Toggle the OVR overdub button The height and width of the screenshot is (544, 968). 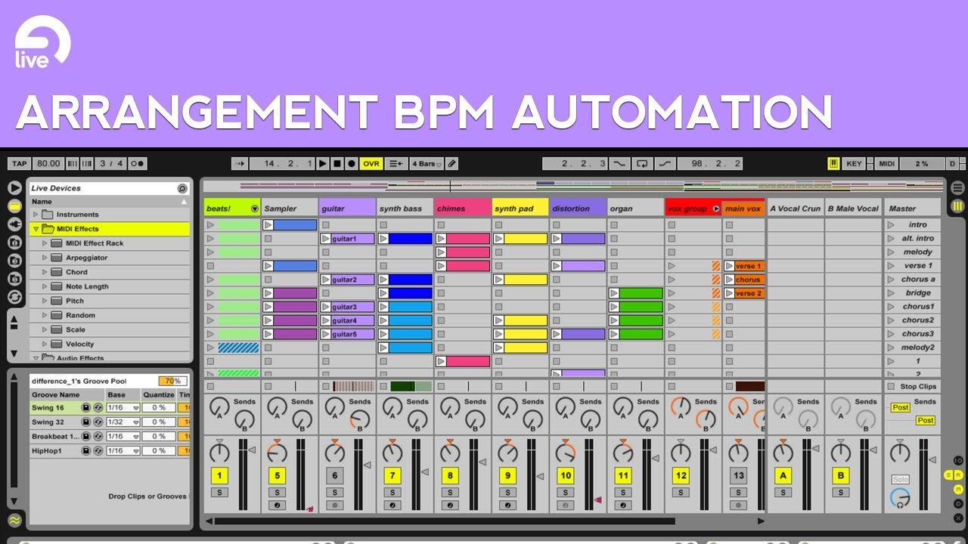click(x=371, y=163)
